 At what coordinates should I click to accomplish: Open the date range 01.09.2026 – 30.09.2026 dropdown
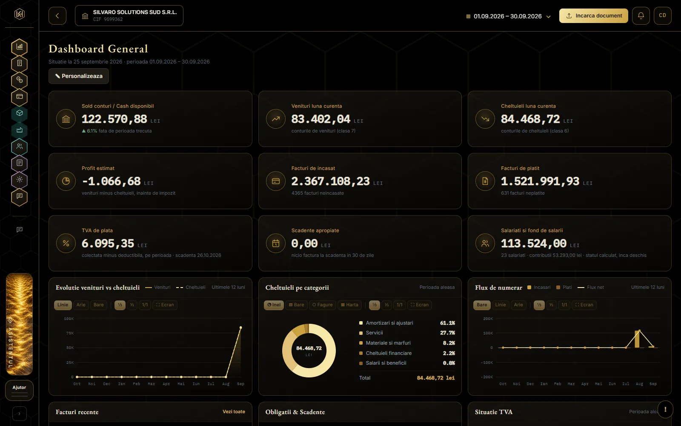509,16
